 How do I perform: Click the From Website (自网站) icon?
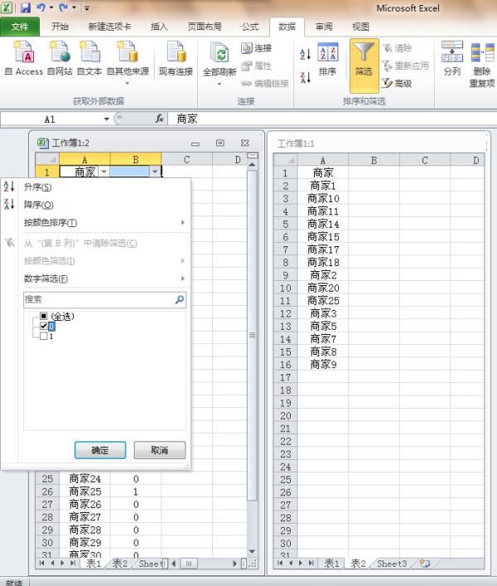pos(60,57)
